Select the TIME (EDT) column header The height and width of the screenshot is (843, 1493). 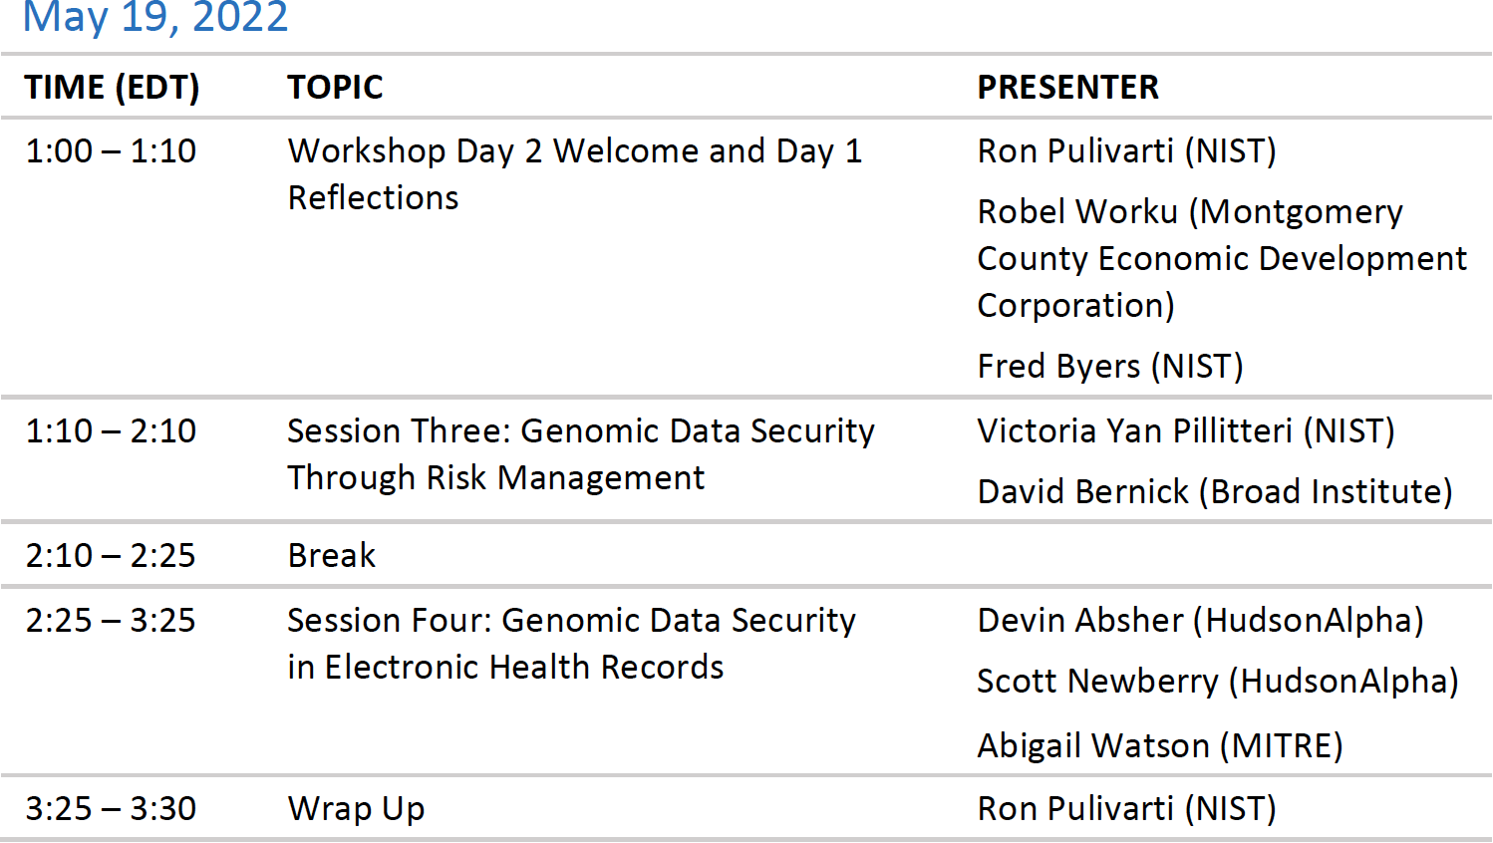pyautogui.click(x=112, y=88)
